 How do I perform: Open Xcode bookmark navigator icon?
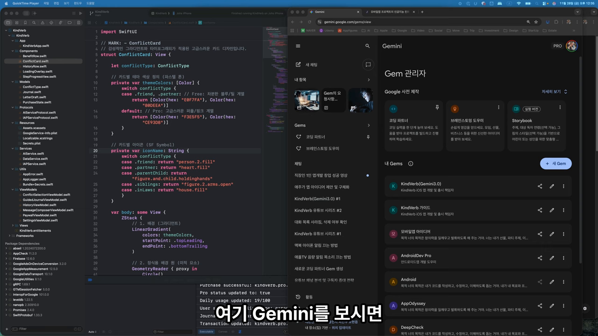tap(25, 22)
